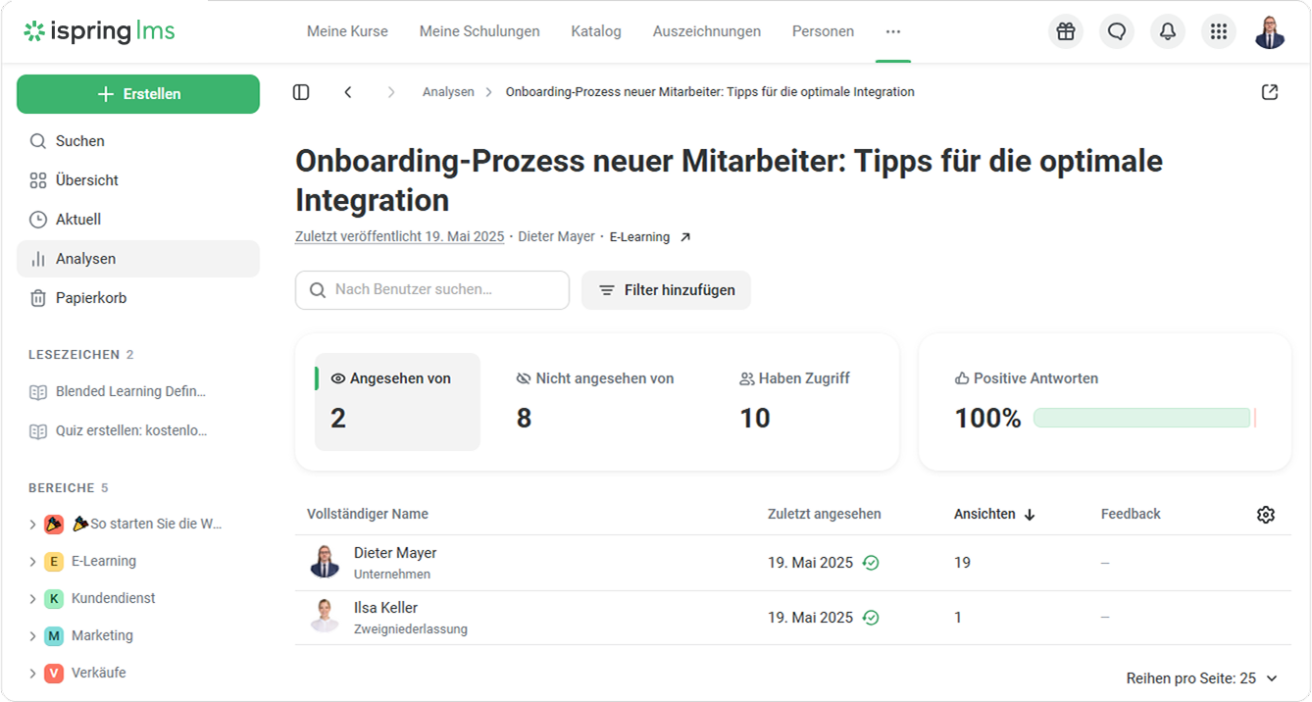1312x702 pixels.
Task: Open the user profile avatar in header
Action: coord(1270,31)
